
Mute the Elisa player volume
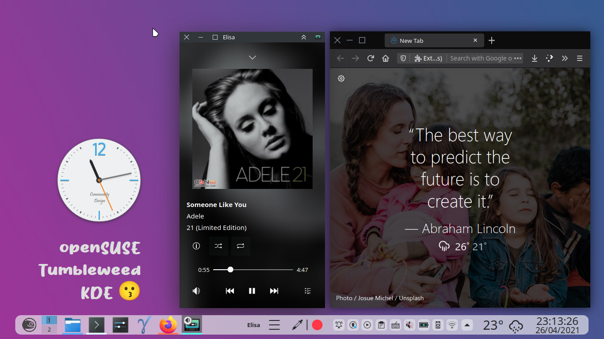[x=196, y=291]
